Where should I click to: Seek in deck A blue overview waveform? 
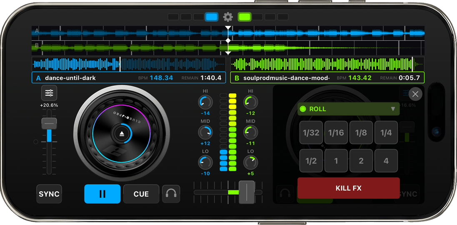click(129, 64)
